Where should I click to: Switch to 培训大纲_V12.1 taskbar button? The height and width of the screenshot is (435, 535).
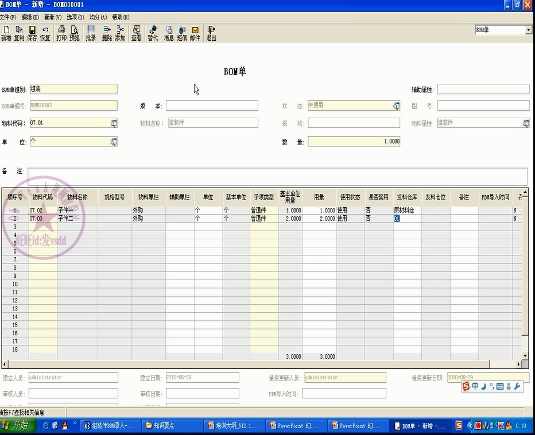point(234,426)
